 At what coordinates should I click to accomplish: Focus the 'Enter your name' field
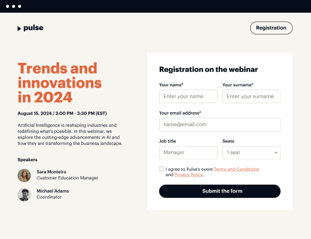tap(188, 97)
